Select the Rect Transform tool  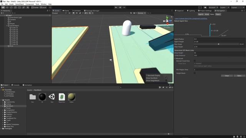coord(20,7)
